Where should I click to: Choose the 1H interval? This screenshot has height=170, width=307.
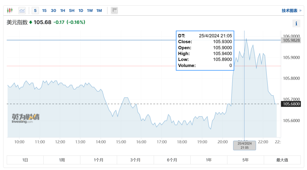63,11
